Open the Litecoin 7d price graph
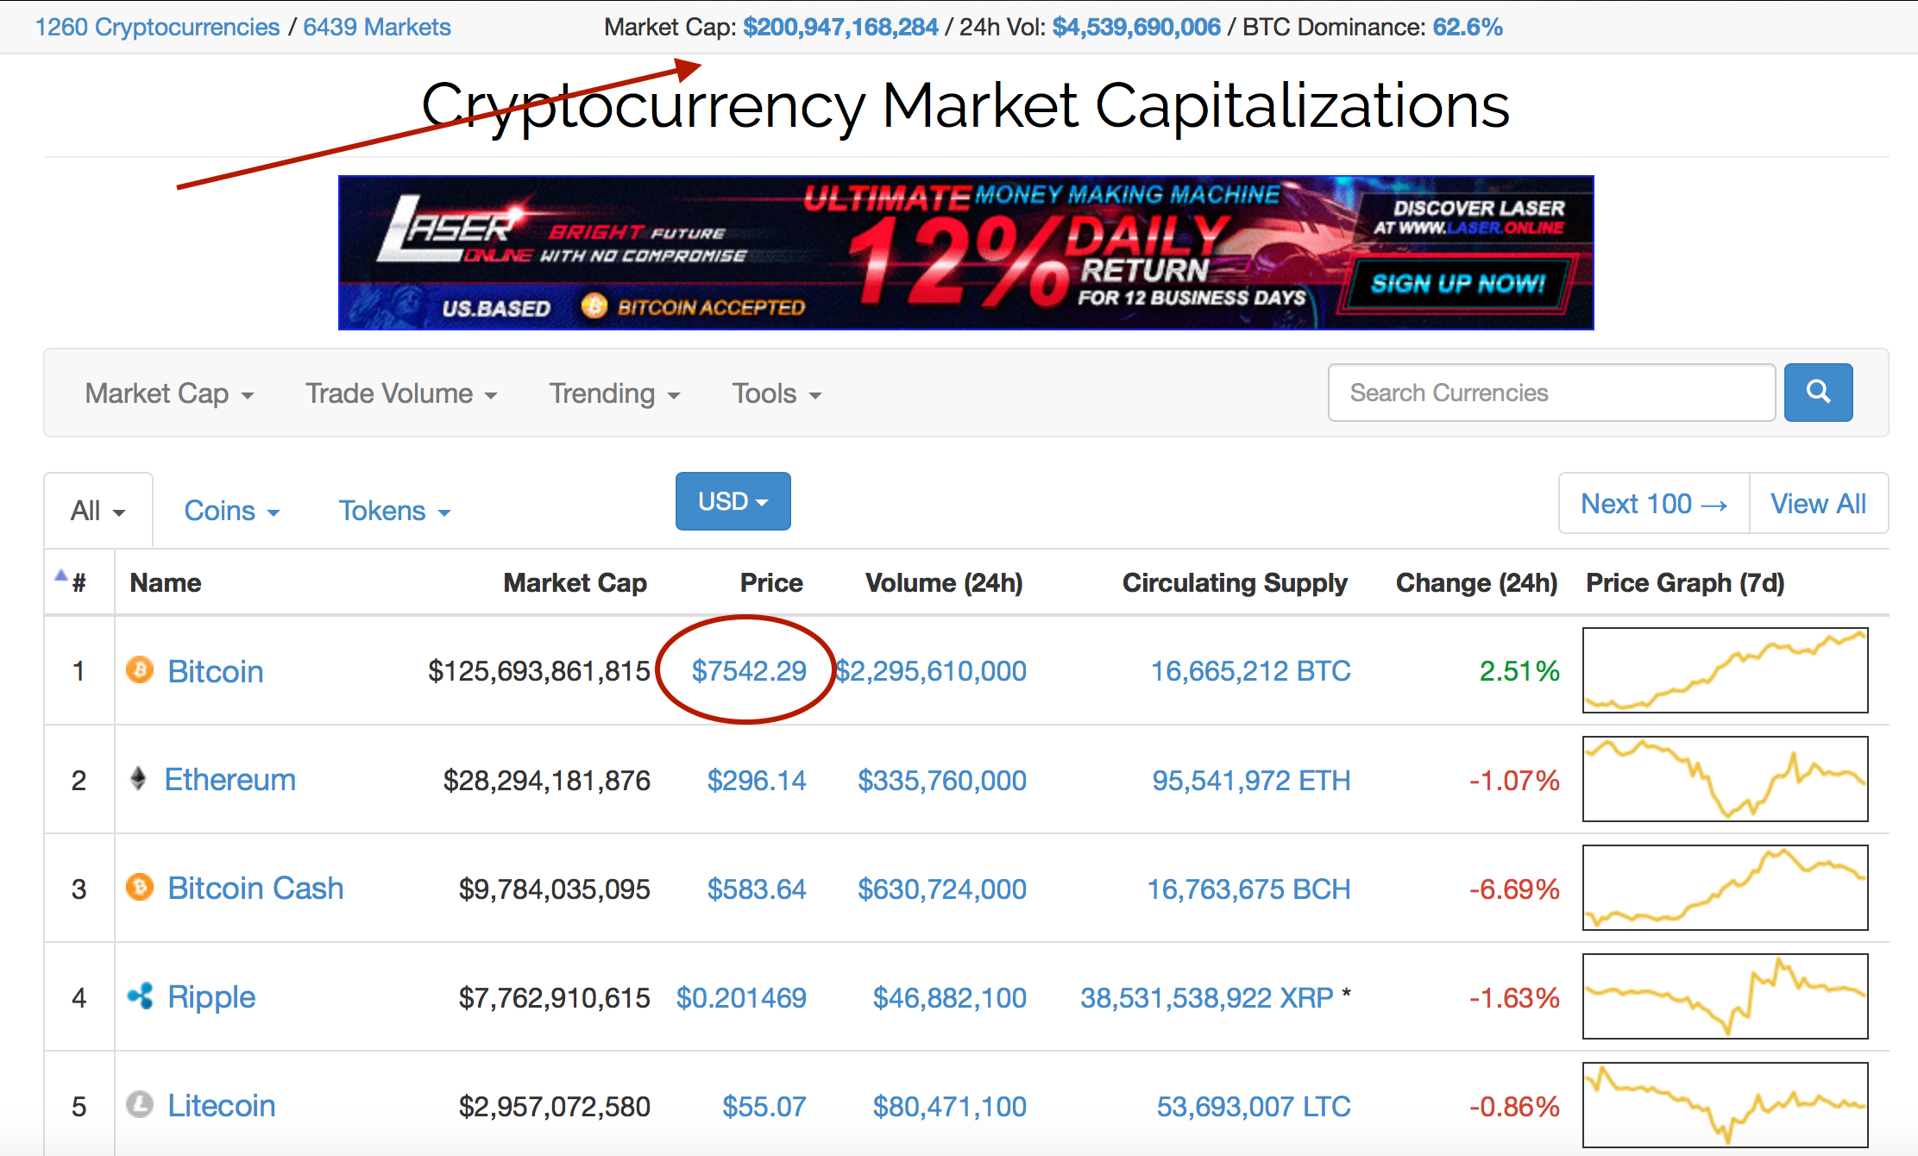The width and height of the screenshot is (1918, 1156). coord(1726,1105)
